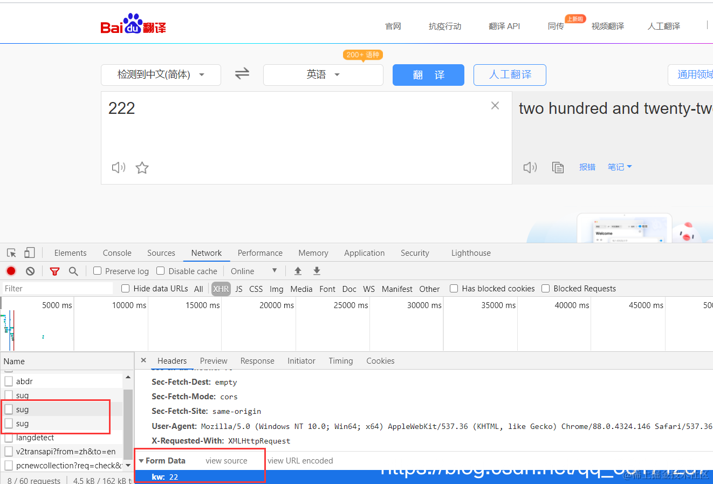Open the 通用领域 domain selector
The image size is (713, 484).
tap(691, 74)
